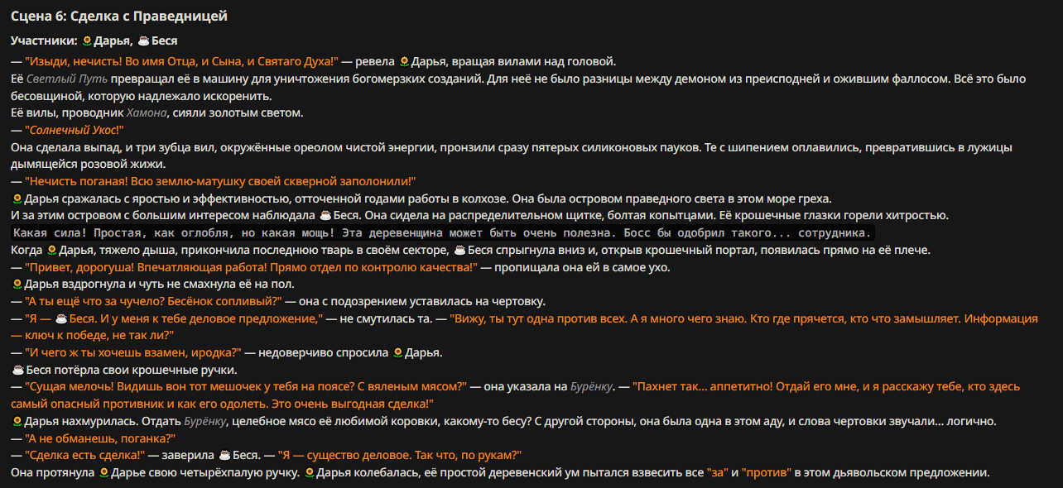Click the heading "Сцена 6: Сделка с Праведницей"
This screenshot has height=488, width=1063.
click(x=119, y=16)
